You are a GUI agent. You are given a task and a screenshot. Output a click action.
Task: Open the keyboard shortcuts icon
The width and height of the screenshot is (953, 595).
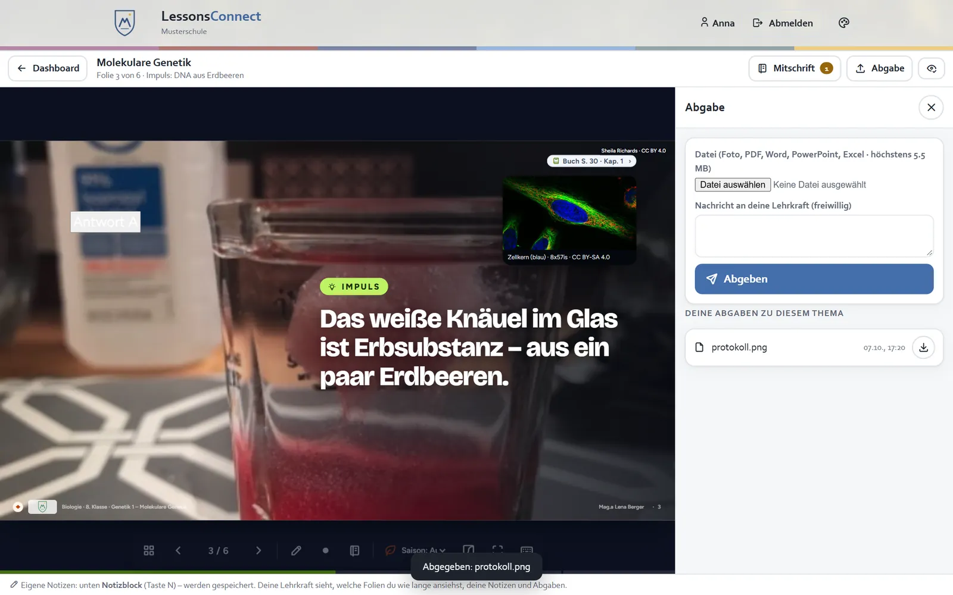[x=527, y=550]
